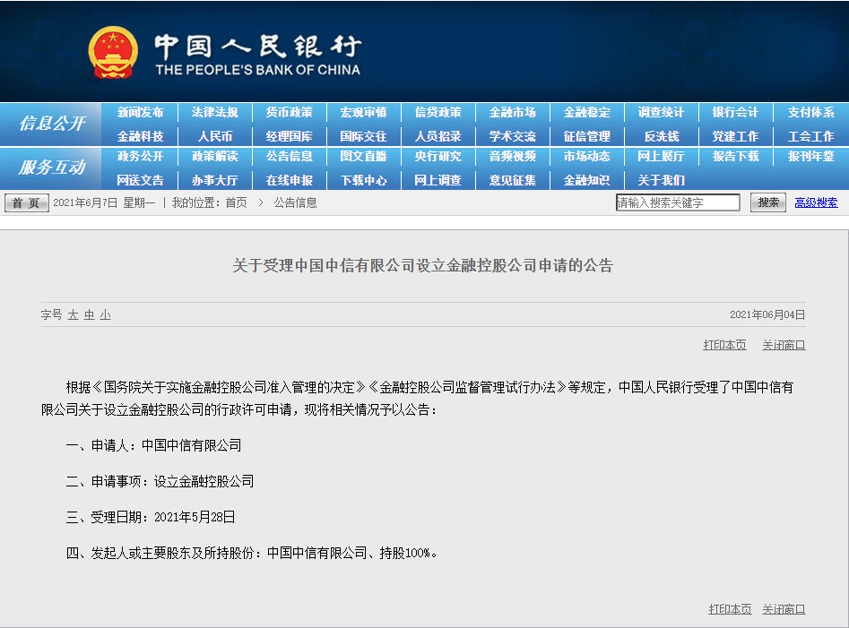Click the People's Bank of China emblem logo
Image resolution: width=849 pixels, height=628 pixels.
(110, 50)
